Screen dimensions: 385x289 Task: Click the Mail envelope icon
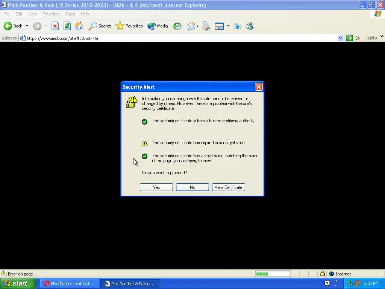click(x=191, y=26)
